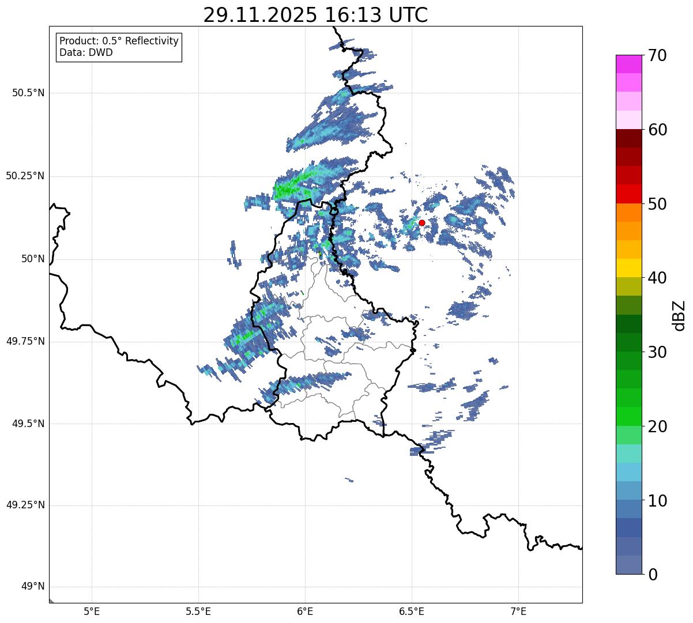Click the bright red colorbar swatch below the 50 tick

pyautogui.click(x=628, y=194)
